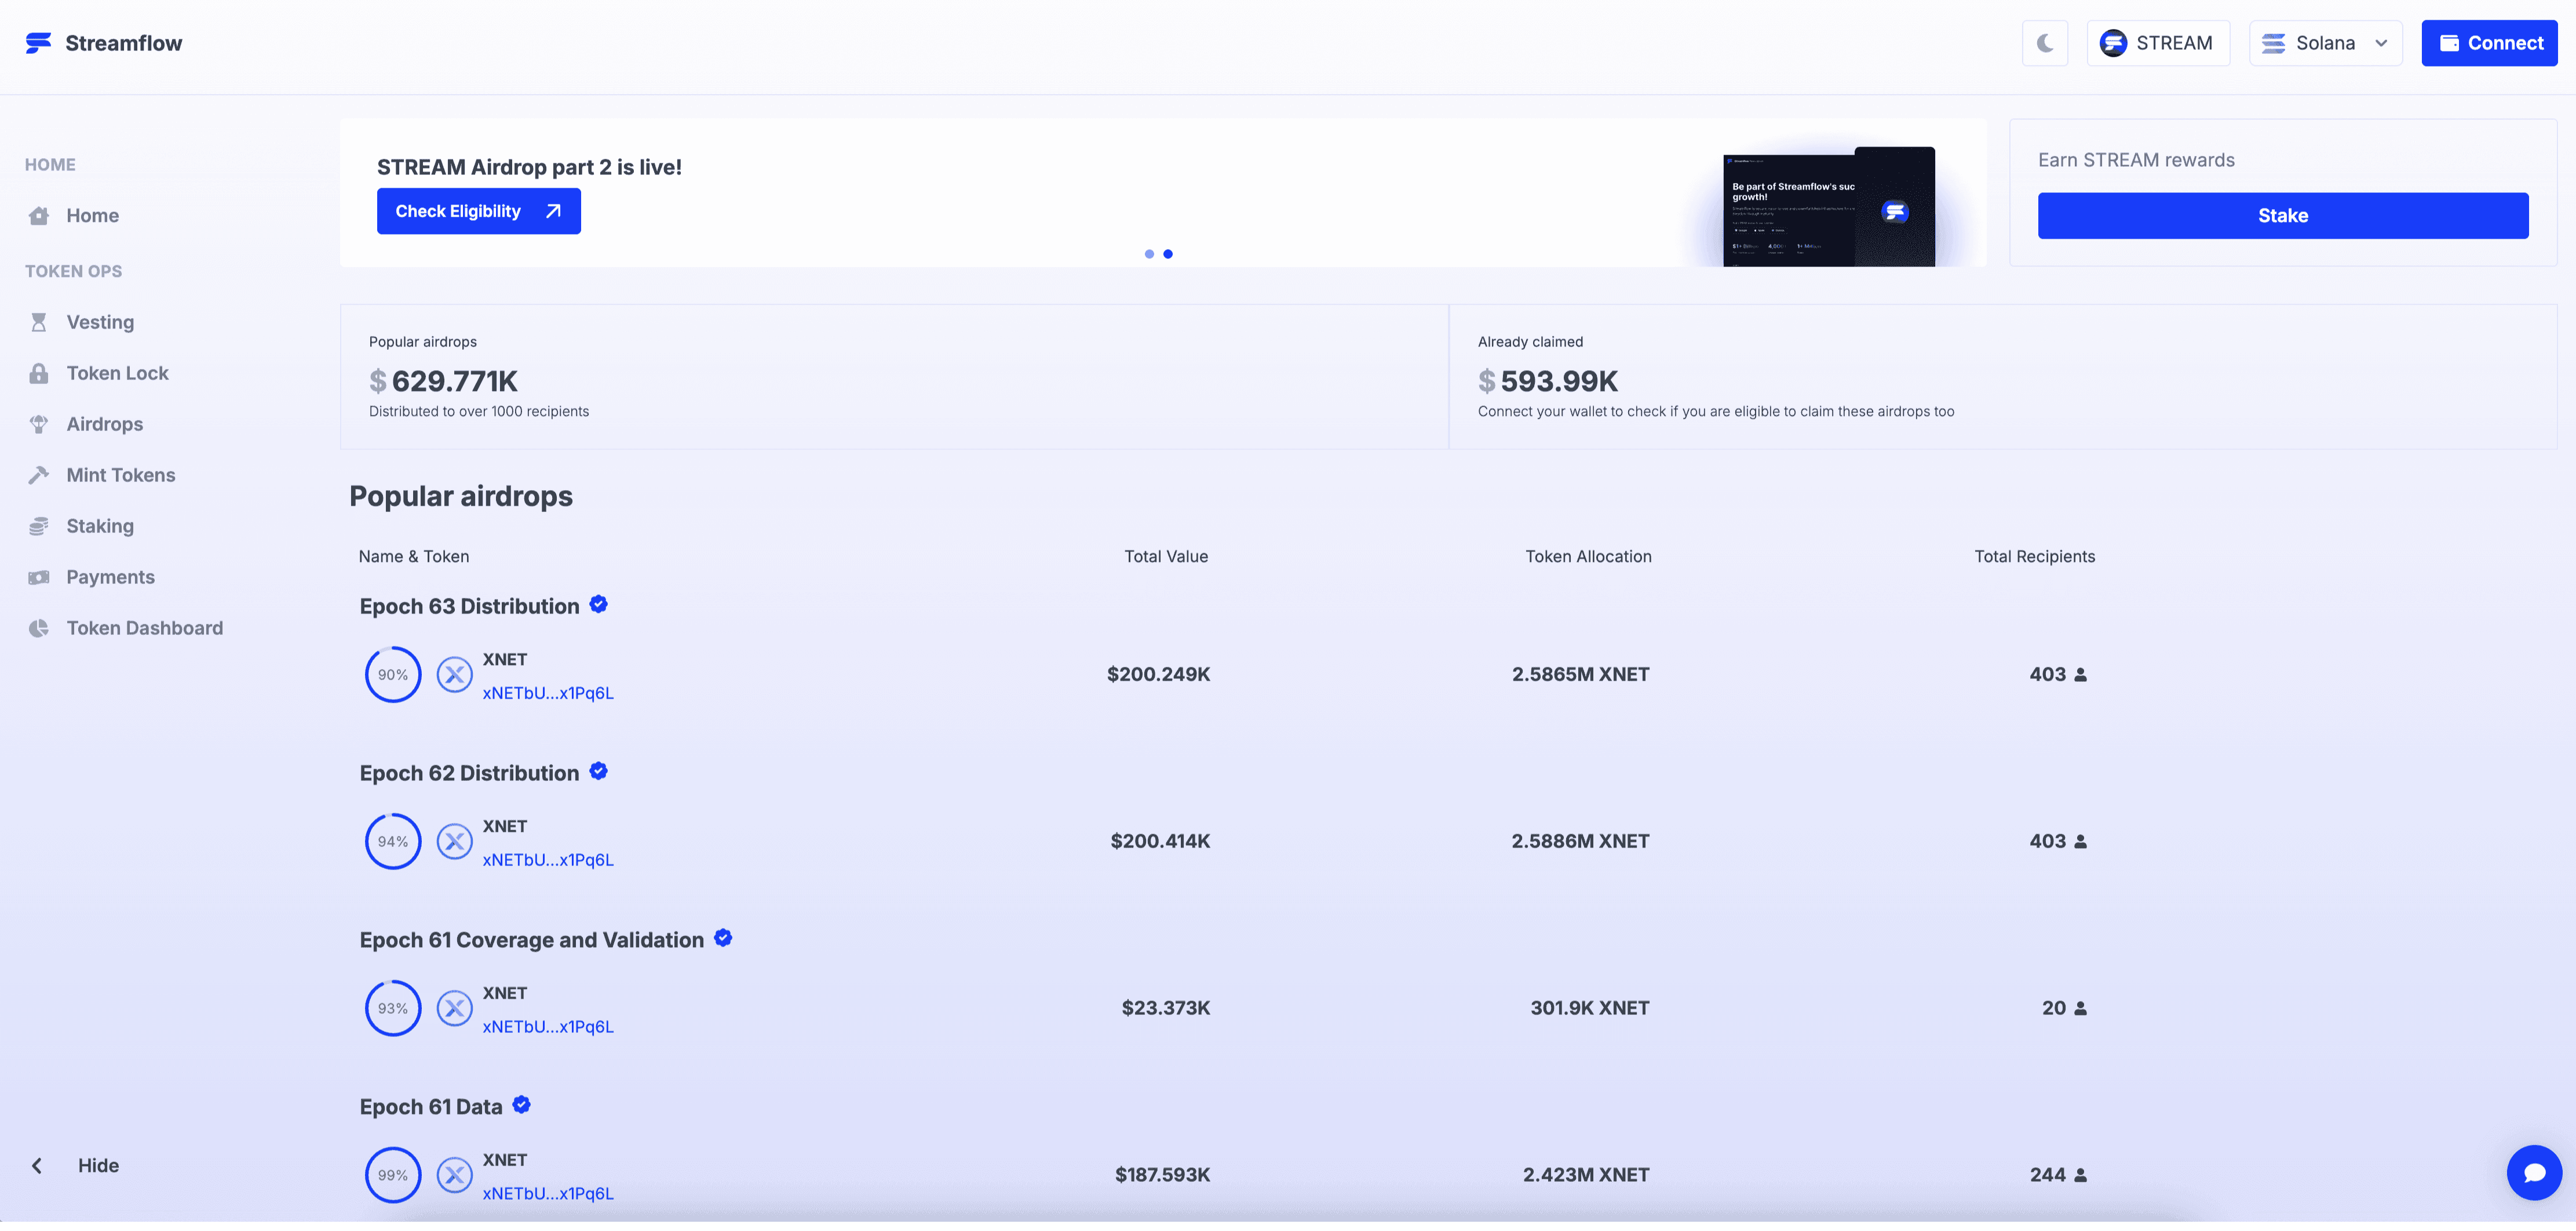Open the xNETbU...x1Pq6L address in Epoch 62 row
2576x1231 pixels.
click(x=548, y=860)
